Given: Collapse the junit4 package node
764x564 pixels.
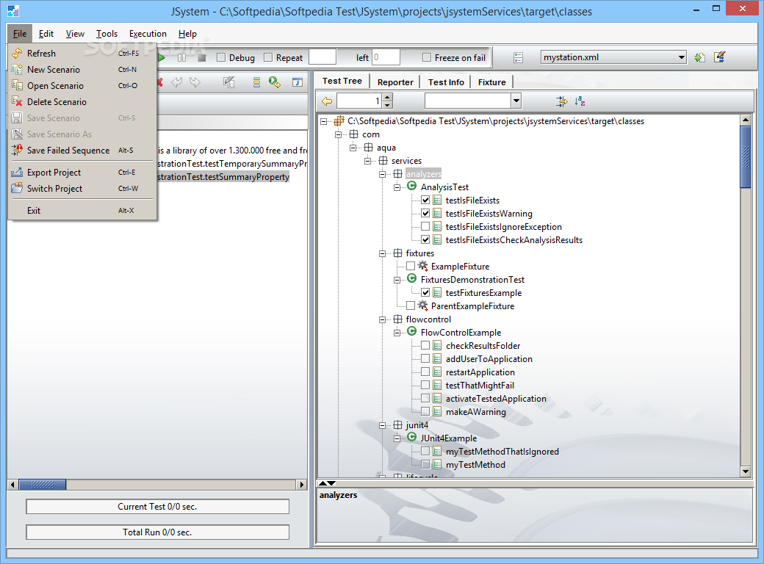Looking at the screenshot, I should point(382,425).
